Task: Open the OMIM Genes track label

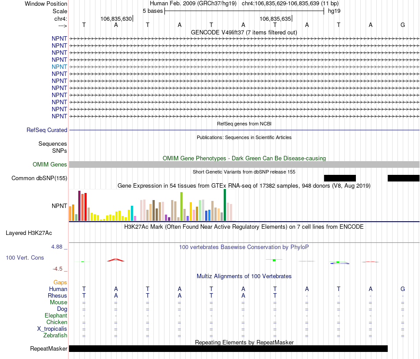Action: pyautogui.click(x=50, y=165)
